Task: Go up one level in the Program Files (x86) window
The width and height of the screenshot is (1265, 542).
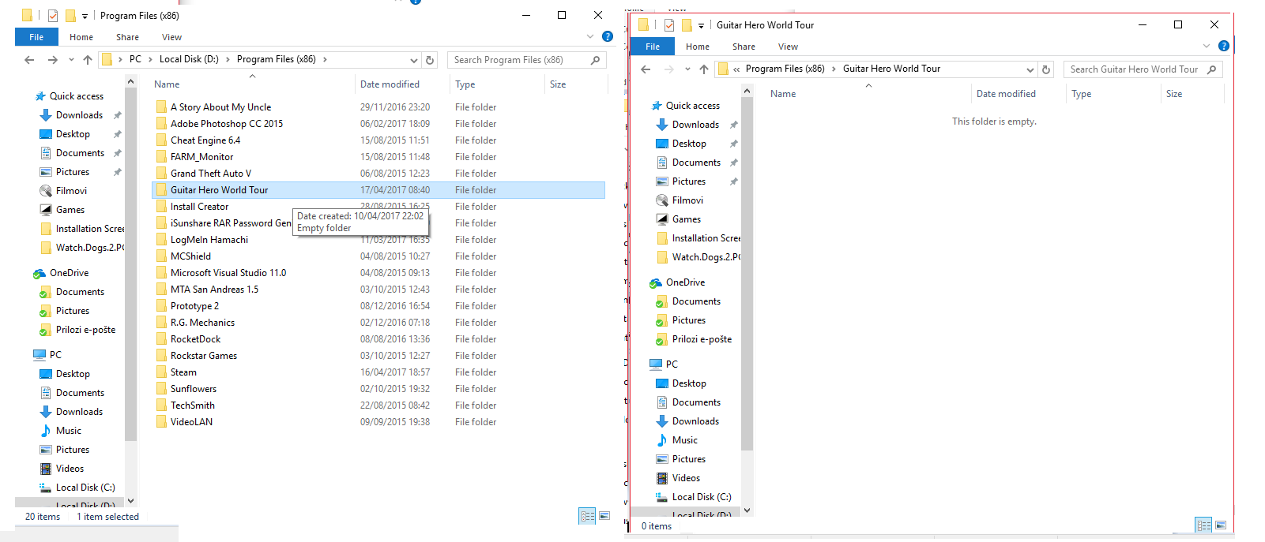Action: click(88, 60)
